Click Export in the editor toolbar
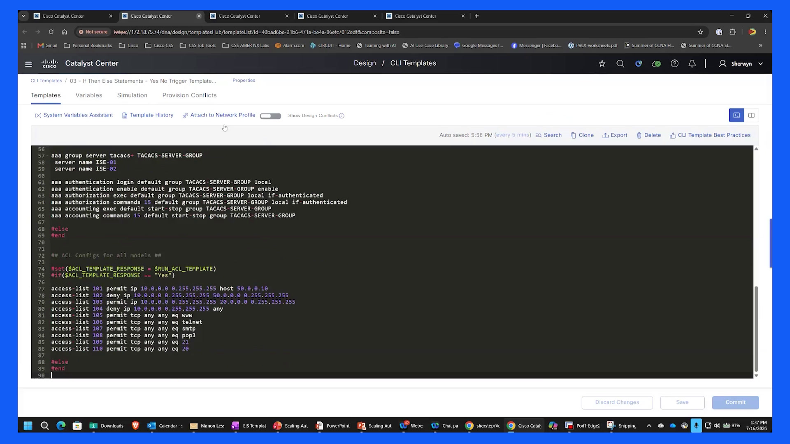790x444 pixels. [615, 135]
